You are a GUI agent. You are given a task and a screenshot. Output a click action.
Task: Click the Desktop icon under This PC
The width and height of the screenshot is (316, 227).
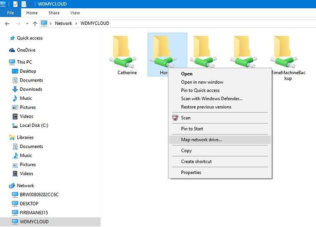pos(15,71)
